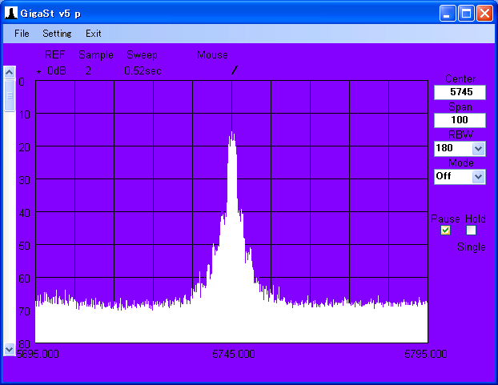Open the Mode dropdown showing Off
Screen dimensions: 498x385
[479, 176]
